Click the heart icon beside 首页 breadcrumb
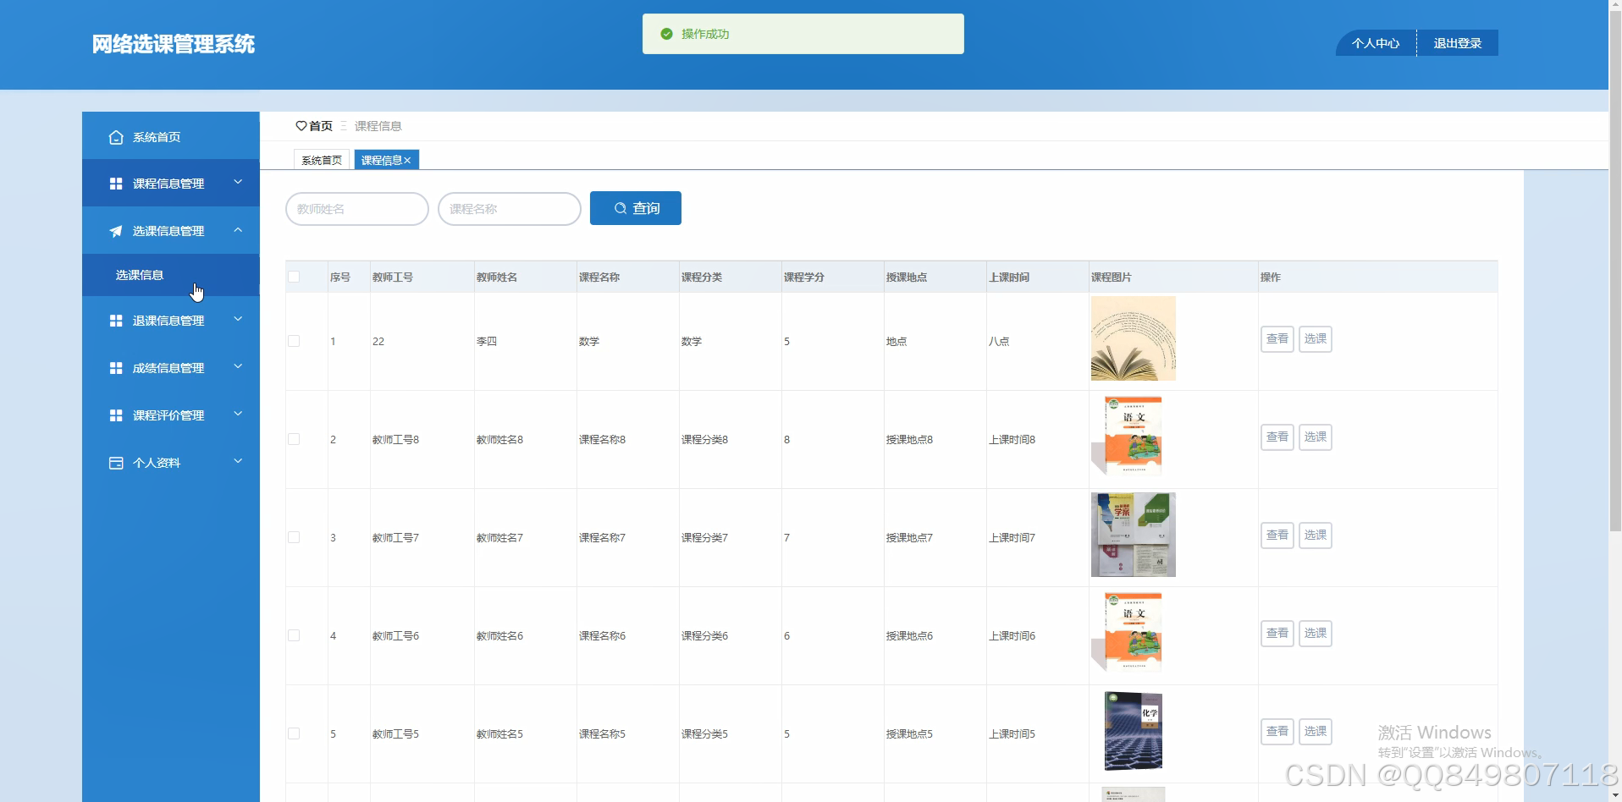 301,126
